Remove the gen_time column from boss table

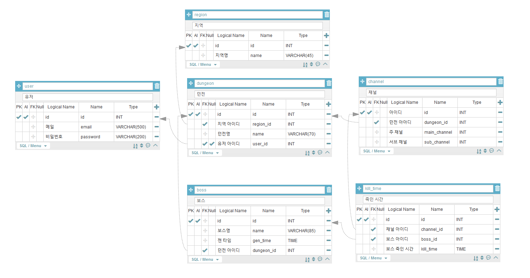coord(328,240)
